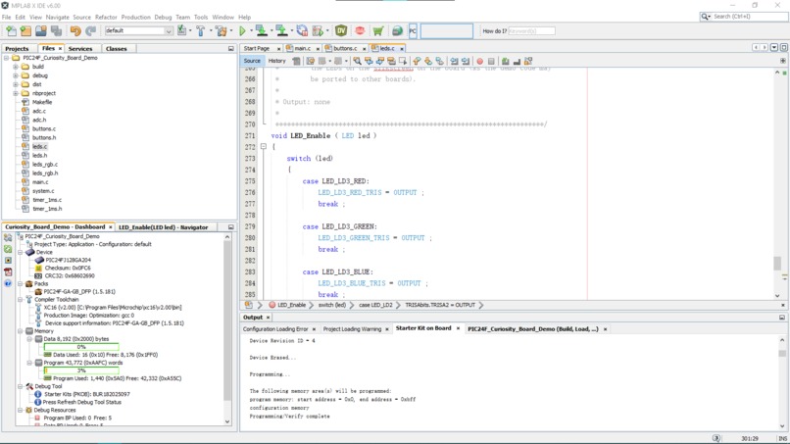
Task: Collapse the Memory node in the dashboard
Action: pos(22,331)
